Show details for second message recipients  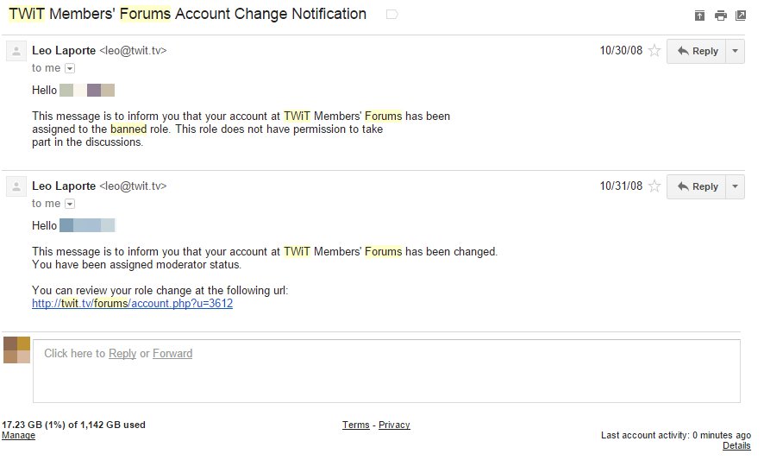70,204
